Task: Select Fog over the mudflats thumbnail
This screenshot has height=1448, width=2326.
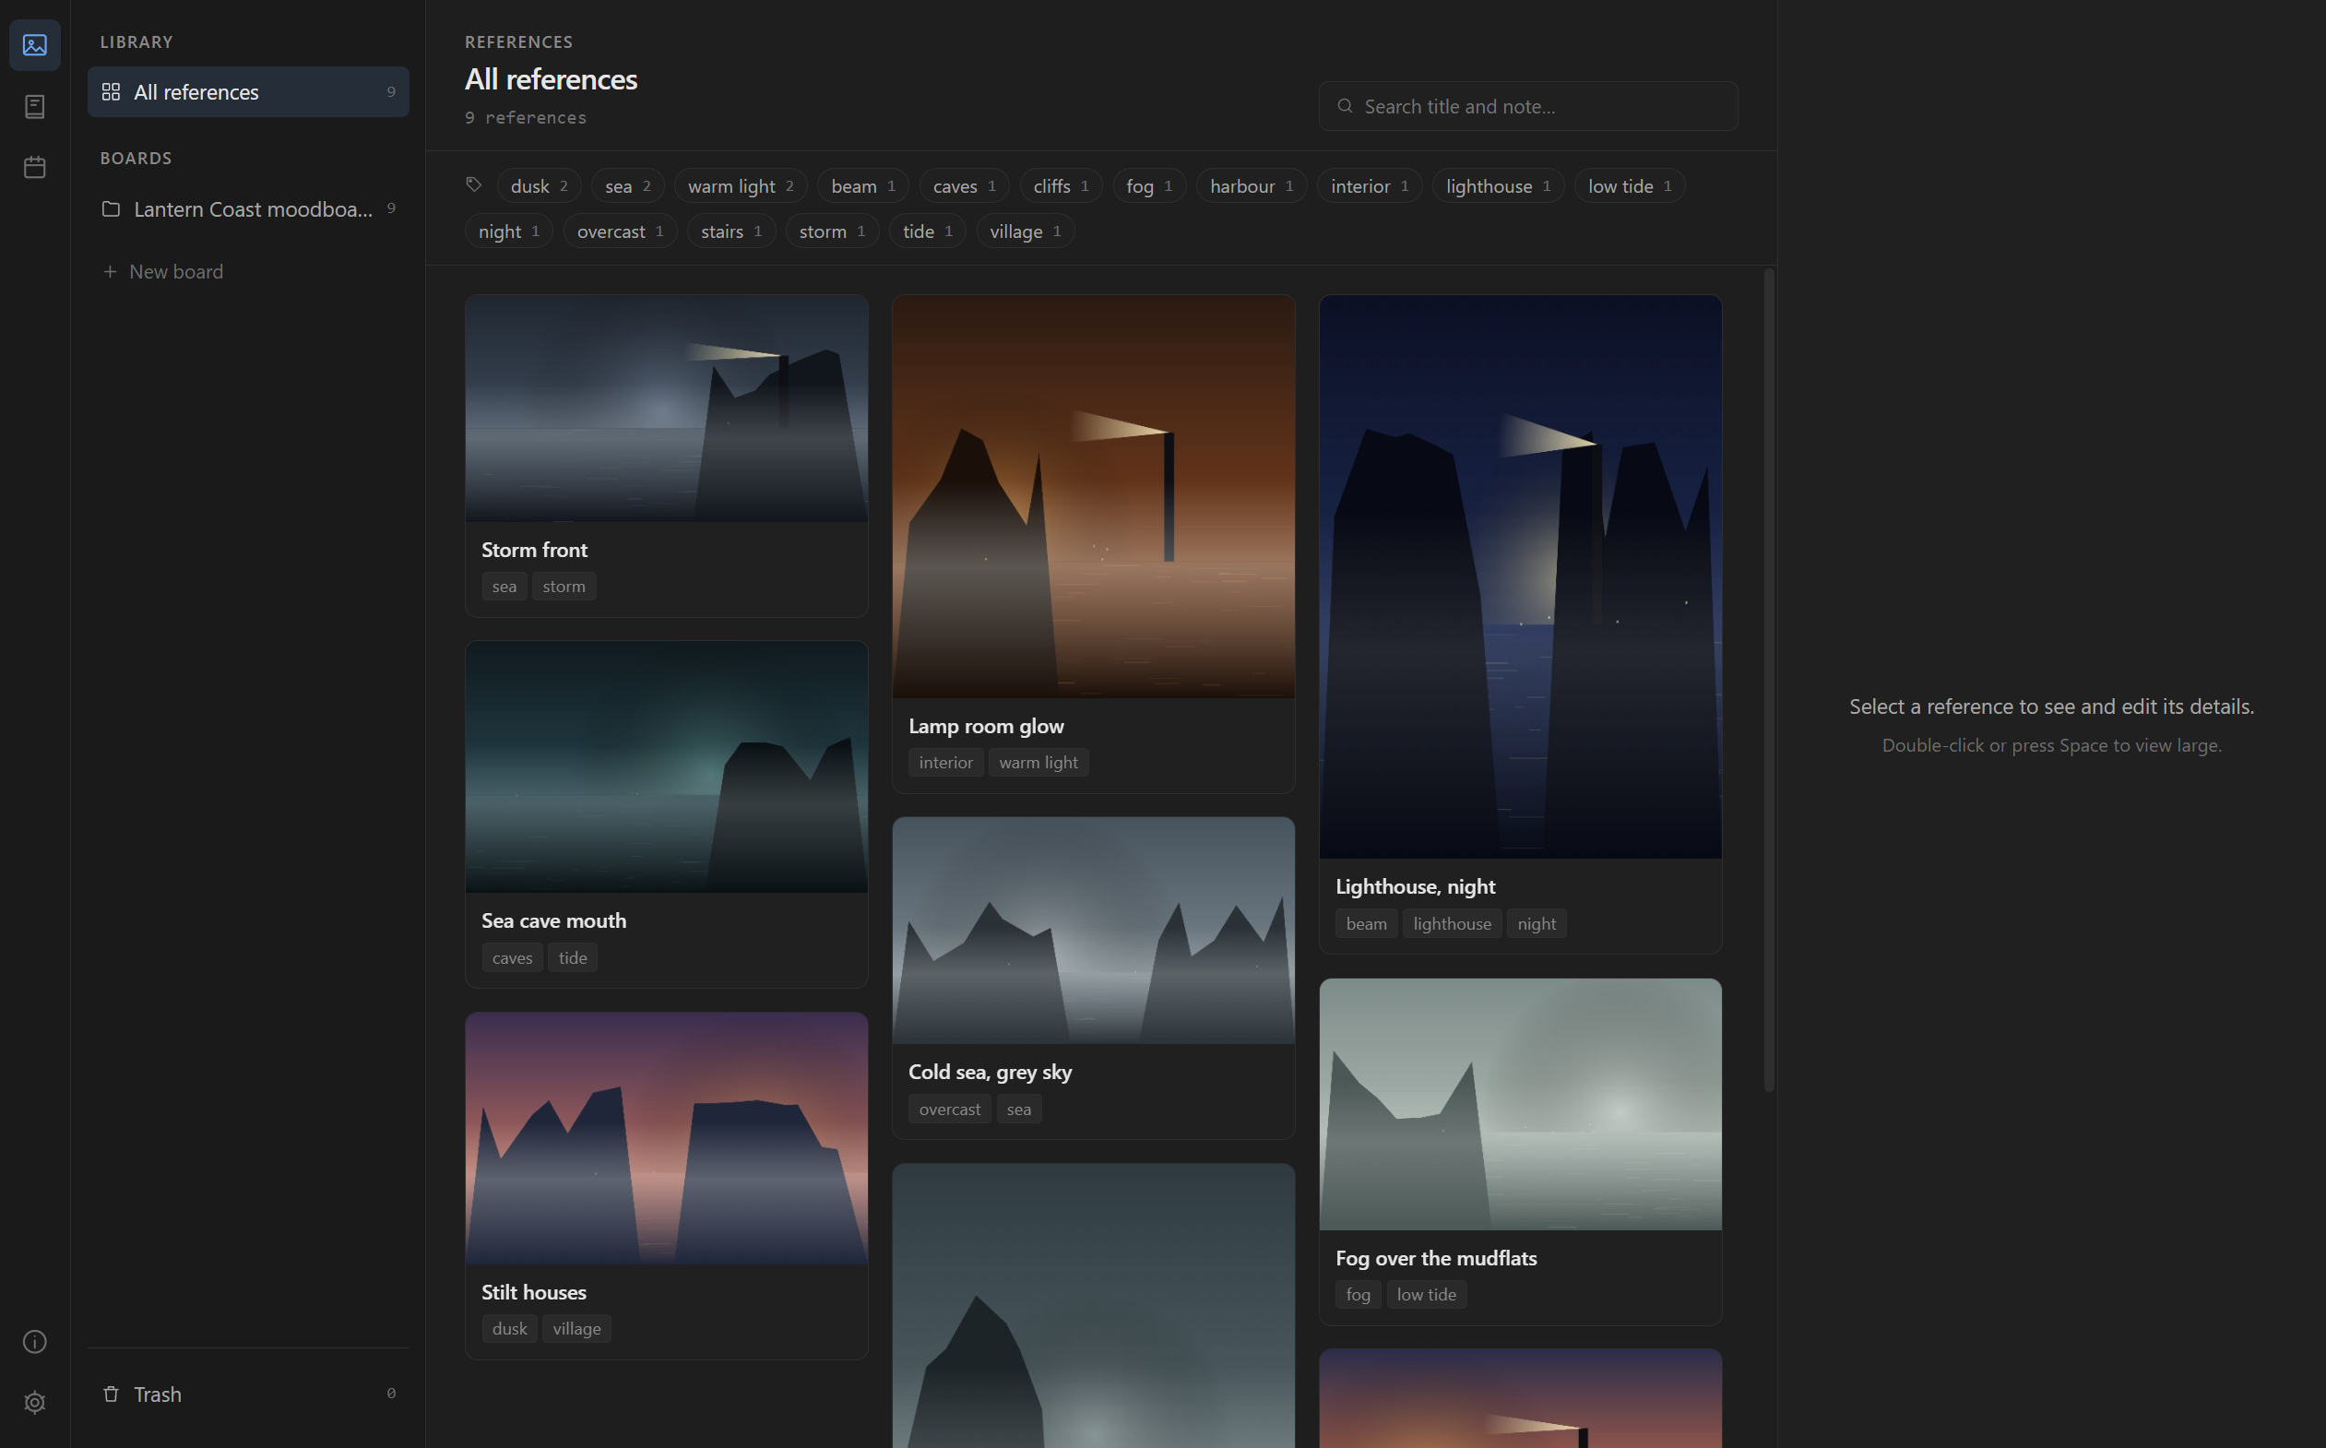Action: point(1520,1104)
